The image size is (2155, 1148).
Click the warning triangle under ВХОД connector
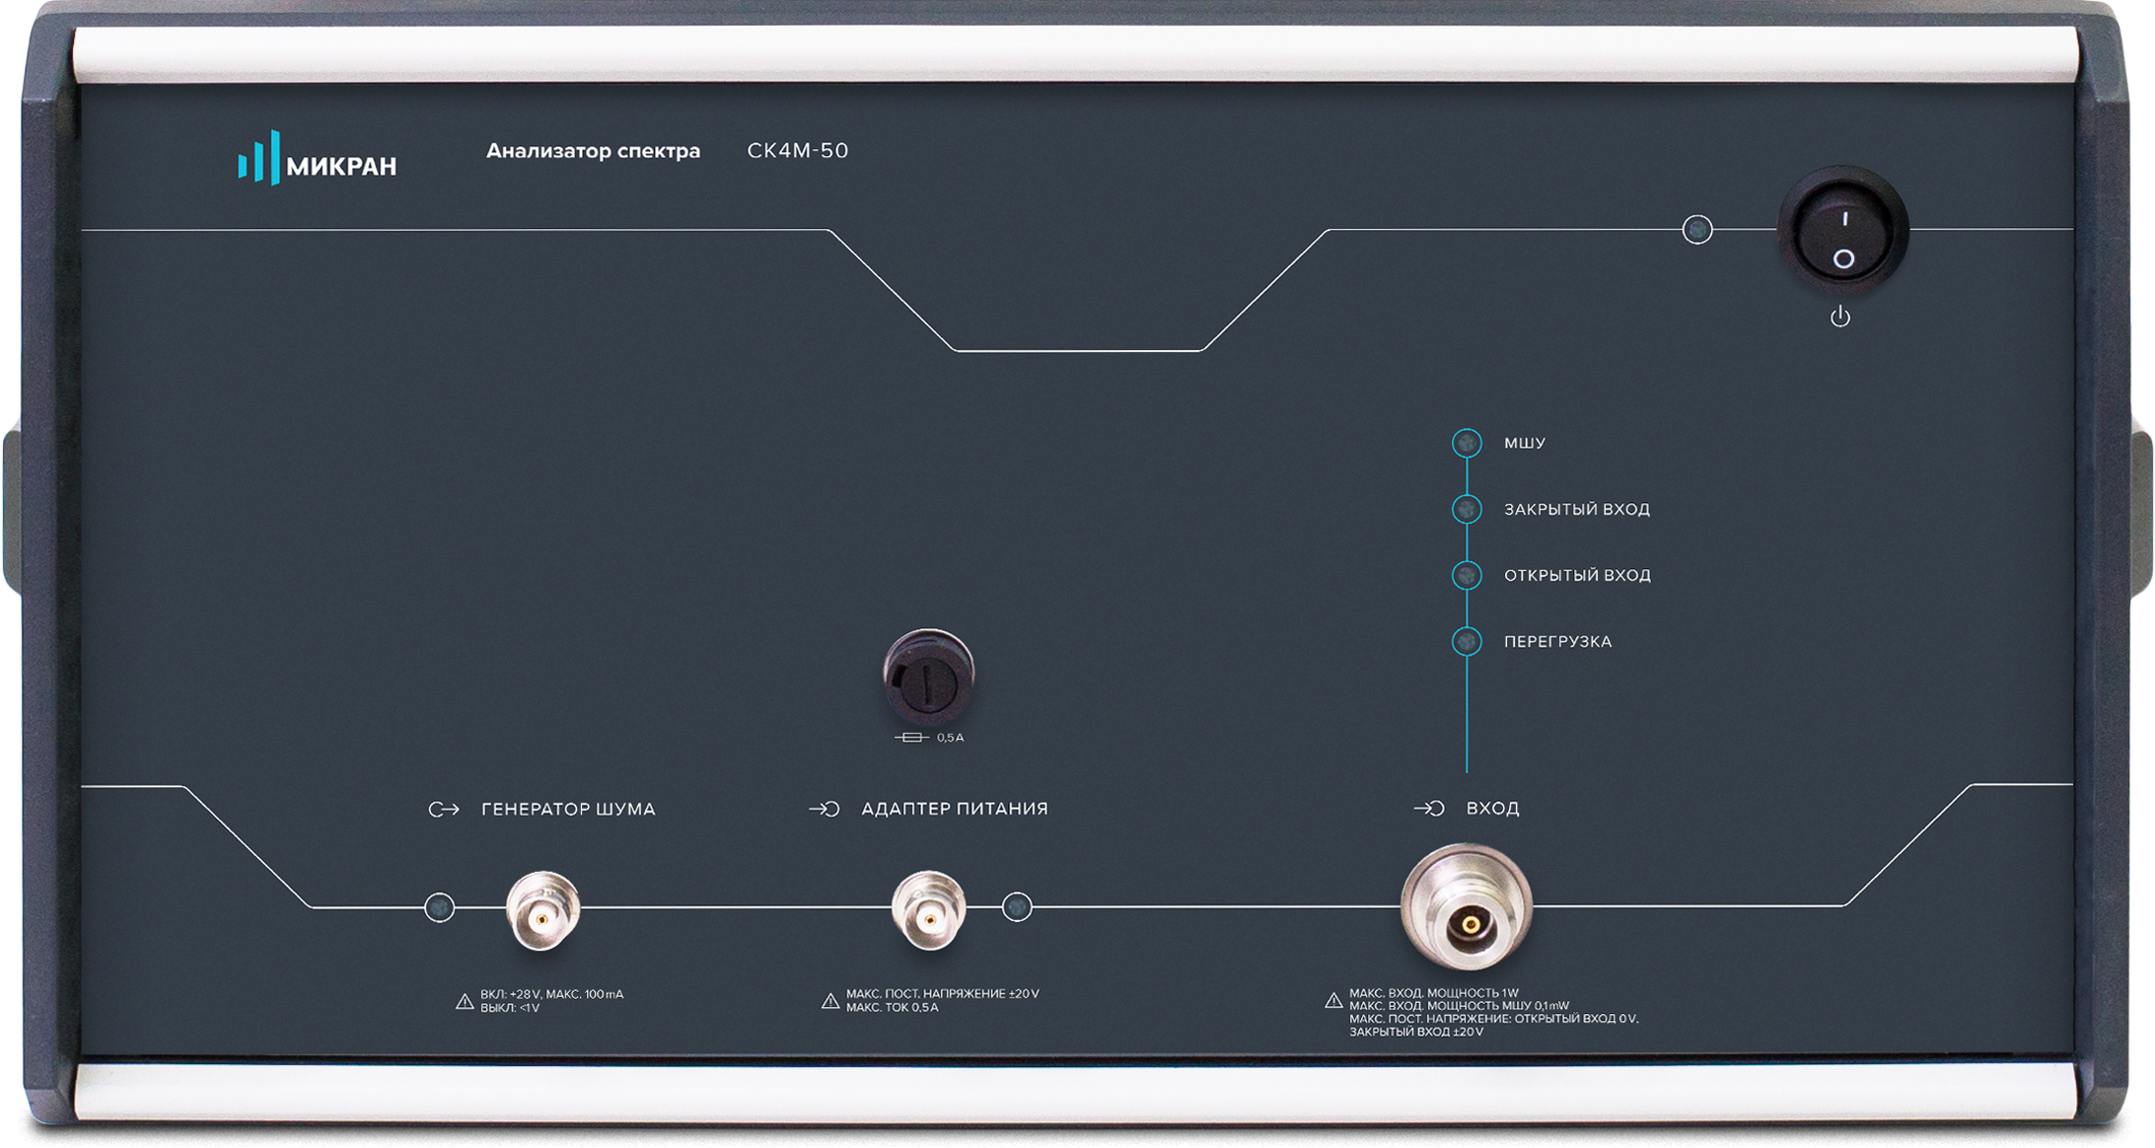1333,1000
